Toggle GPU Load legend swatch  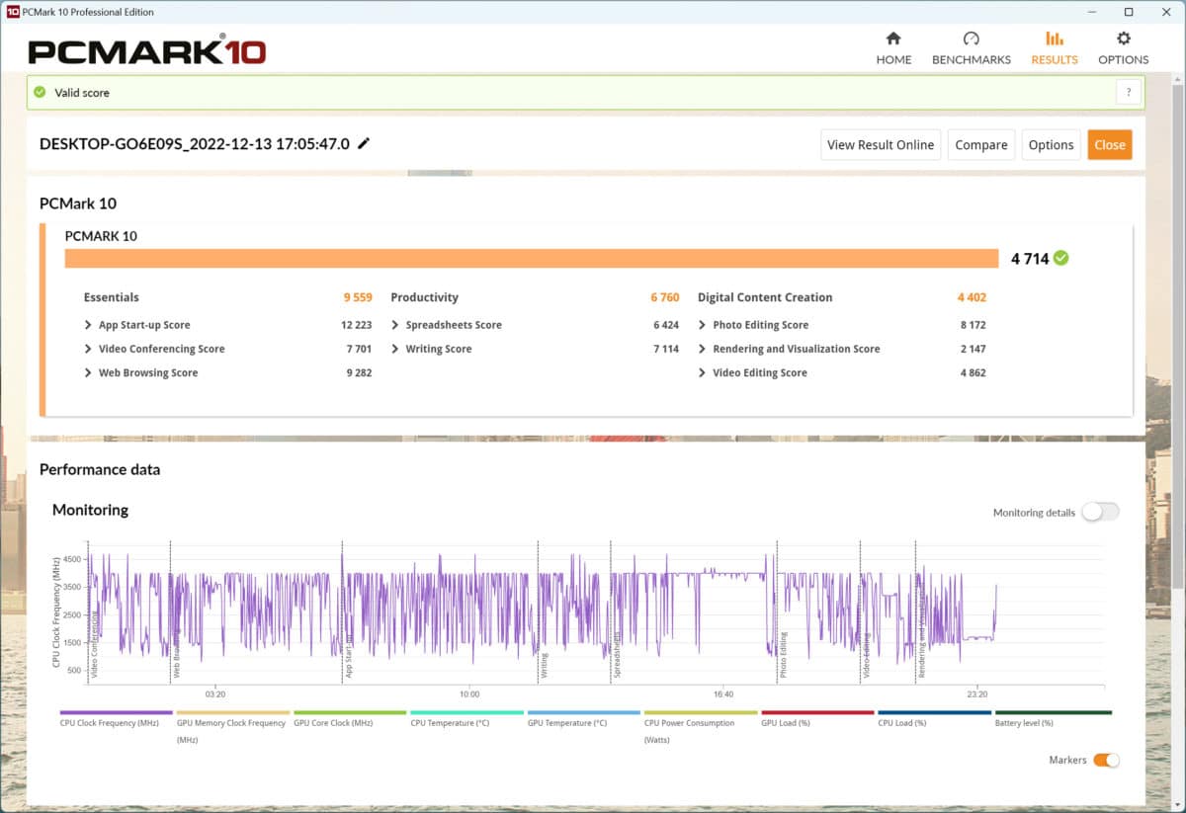tap(817, 712)
